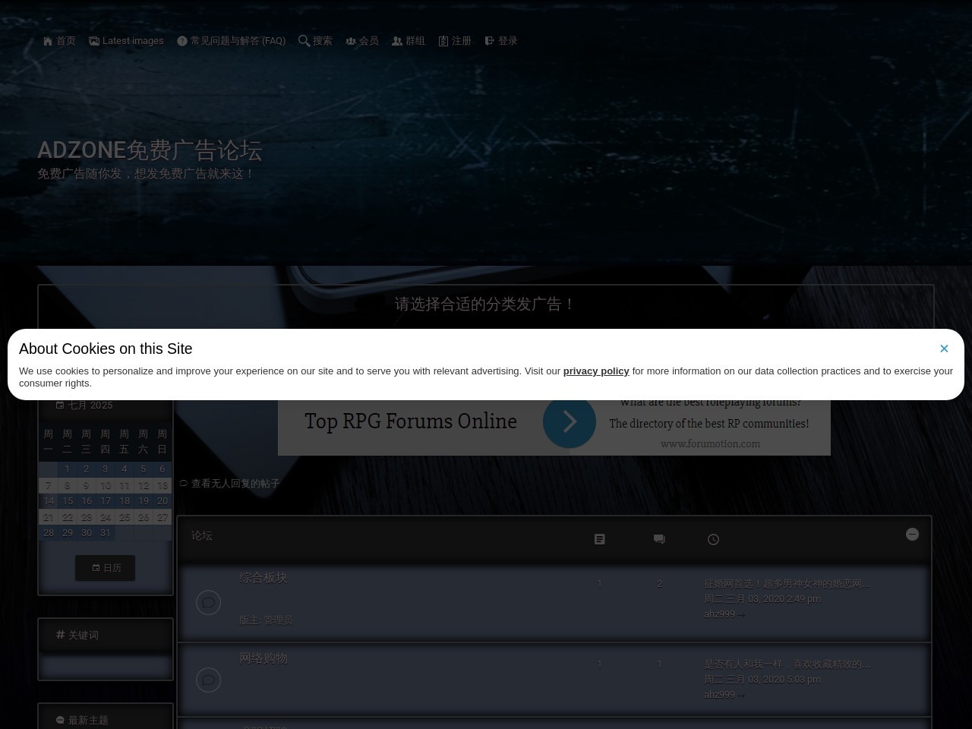972x729 pixels.
Task: Open 网络购物 forum
Action: click(263, 658)
